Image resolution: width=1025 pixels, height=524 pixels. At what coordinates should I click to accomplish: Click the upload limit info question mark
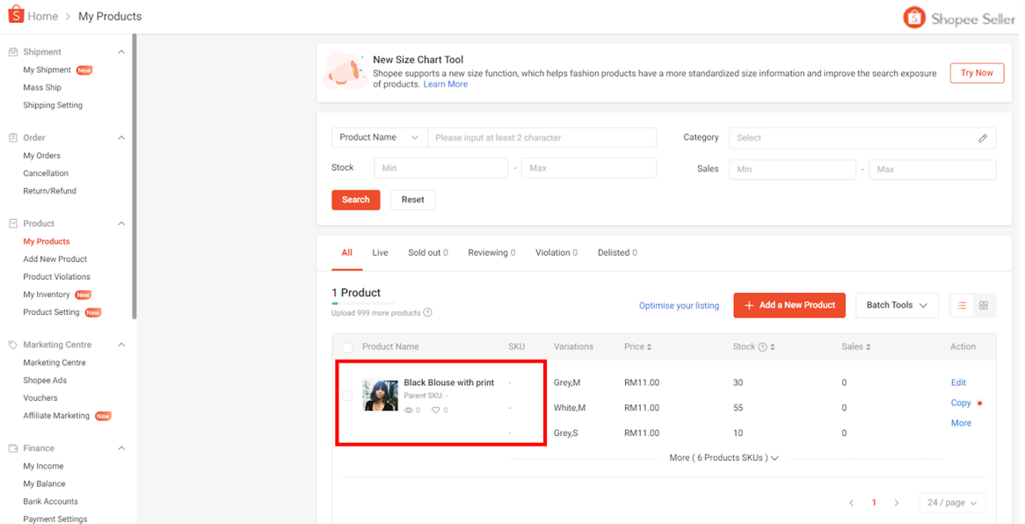click(x=427, y=312)
